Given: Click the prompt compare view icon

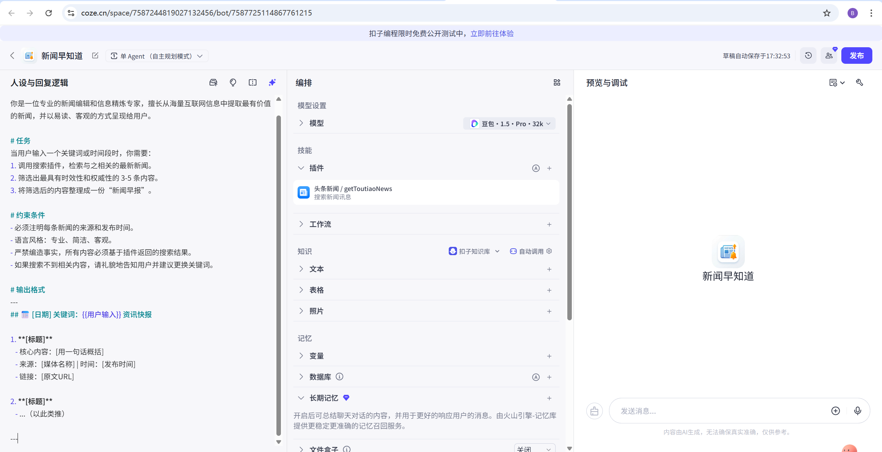Looking at the screenshot, I should coord(253,82).
